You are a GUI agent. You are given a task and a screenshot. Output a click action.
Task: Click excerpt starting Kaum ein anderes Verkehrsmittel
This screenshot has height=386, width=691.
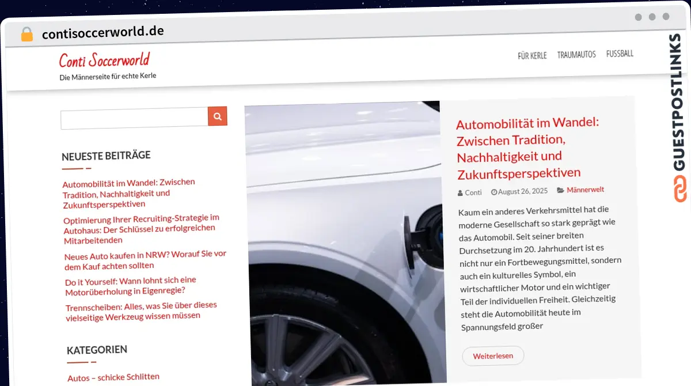click(540, 268)
